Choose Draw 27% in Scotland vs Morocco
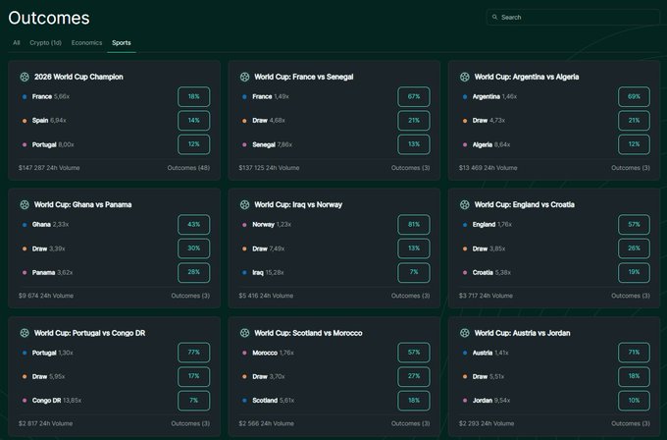Image resolution: width=667 pixels, height=440 pixels. click(414, 376)
